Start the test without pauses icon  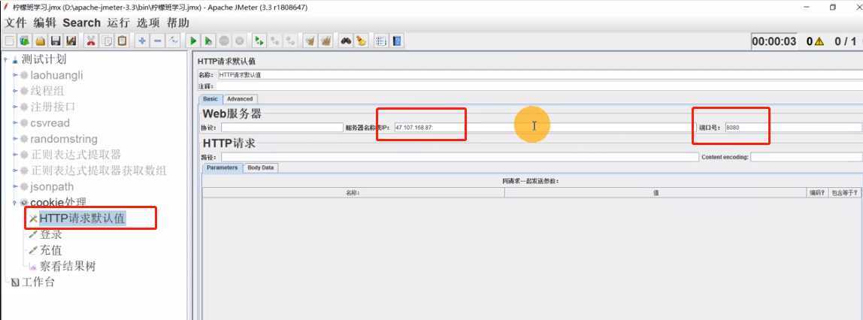[x=208, y=41]
